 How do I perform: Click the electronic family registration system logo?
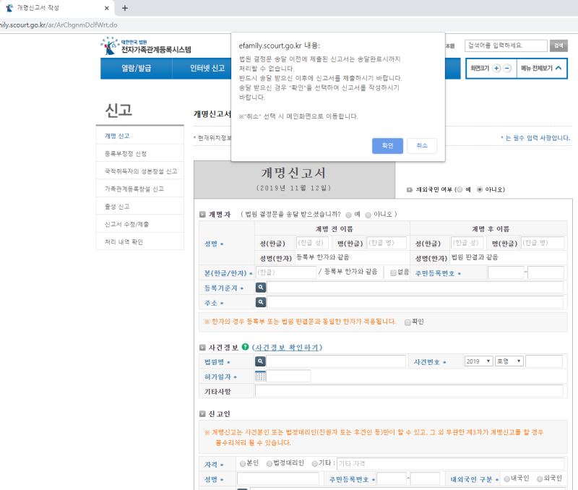[x=146, y=46]
